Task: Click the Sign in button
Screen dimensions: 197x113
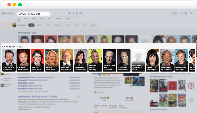Action: pyautogui.click(x=175, y=13)
